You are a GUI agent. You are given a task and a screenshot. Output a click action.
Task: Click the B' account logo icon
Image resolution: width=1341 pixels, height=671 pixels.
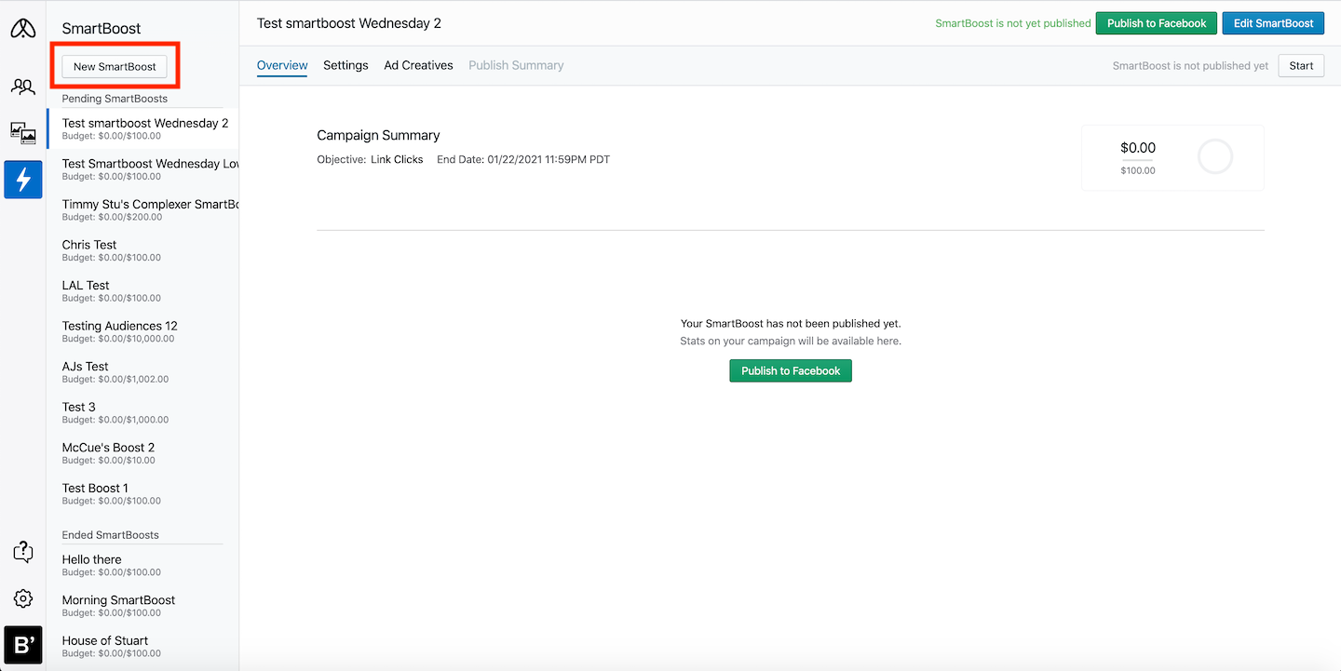[23, 645]
